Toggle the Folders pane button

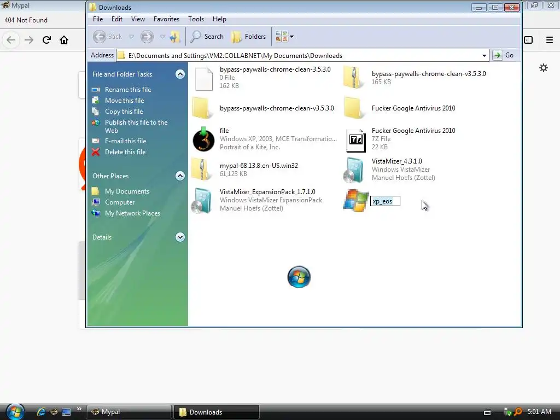click(249, 37)
